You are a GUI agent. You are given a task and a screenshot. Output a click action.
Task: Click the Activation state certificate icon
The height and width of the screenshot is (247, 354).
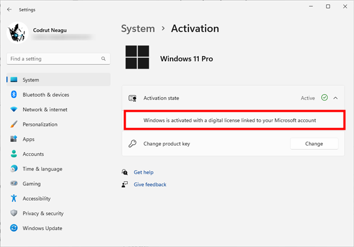click(133, 98)
